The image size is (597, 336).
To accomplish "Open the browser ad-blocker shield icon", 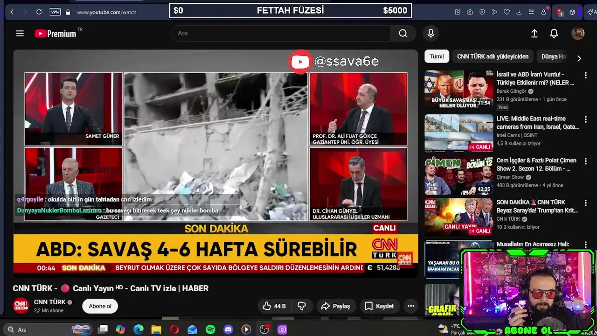I will (482, 12).
